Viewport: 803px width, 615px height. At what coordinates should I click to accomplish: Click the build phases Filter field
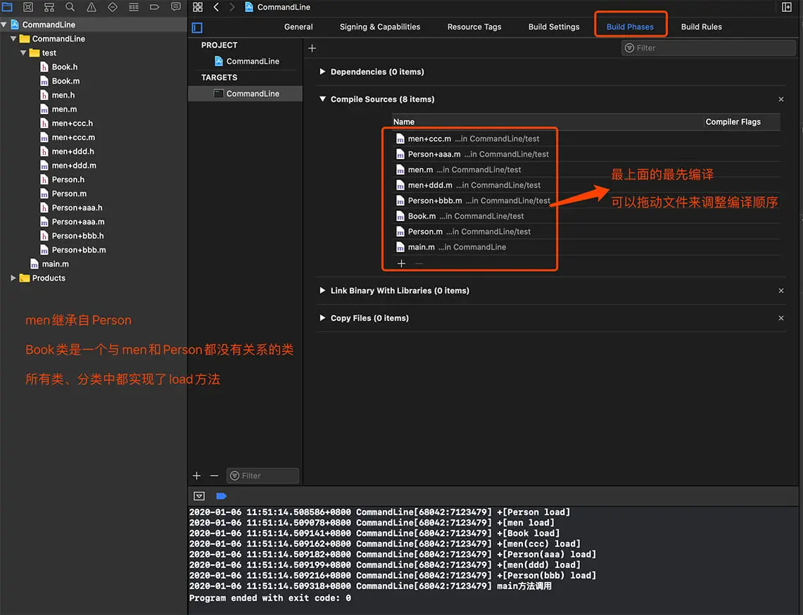pyautogui.click(x=708, y=48)
